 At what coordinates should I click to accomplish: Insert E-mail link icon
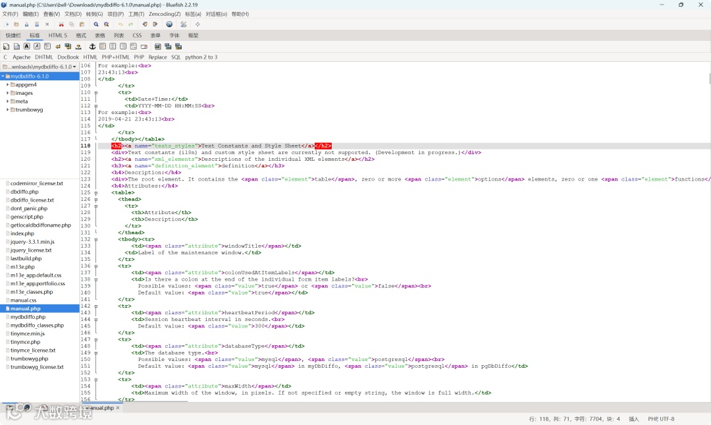[144, 46]
